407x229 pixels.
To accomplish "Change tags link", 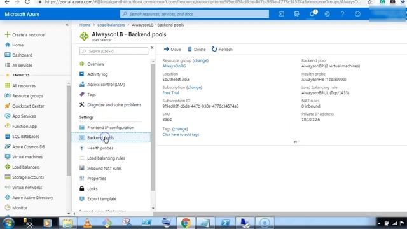I will pyautogui.click(x=180, y=128).
